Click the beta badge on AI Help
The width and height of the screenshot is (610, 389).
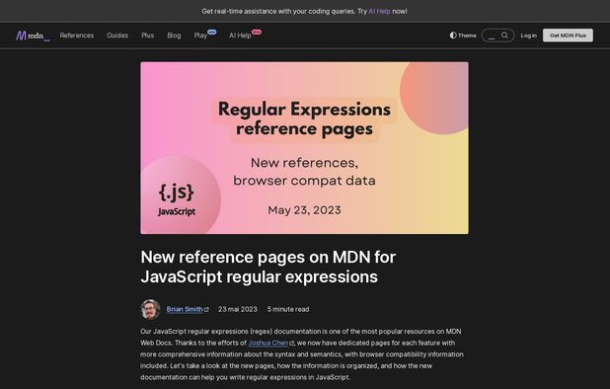(x=257, y=32)
